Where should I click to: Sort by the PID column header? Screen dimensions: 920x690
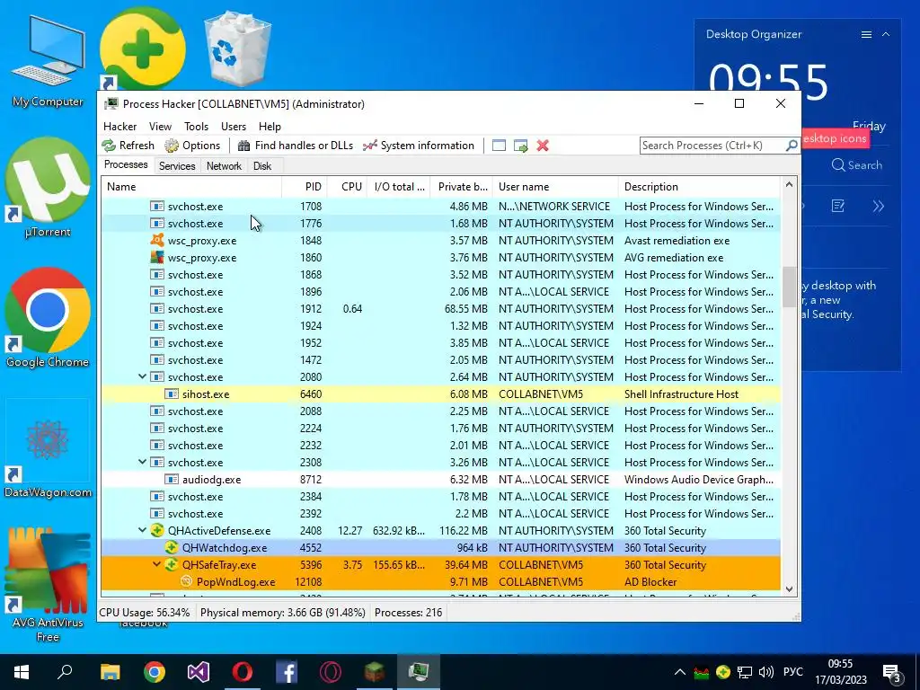pyautogui.click(x=305, y=187)
